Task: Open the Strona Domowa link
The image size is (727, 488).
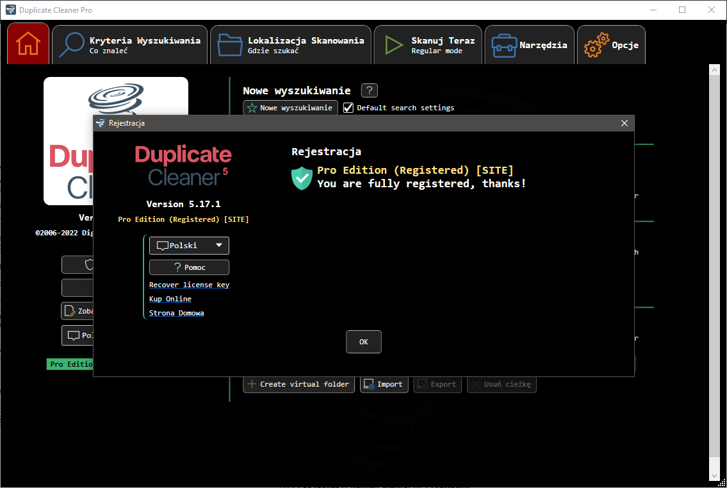Action: pos(177,313)
